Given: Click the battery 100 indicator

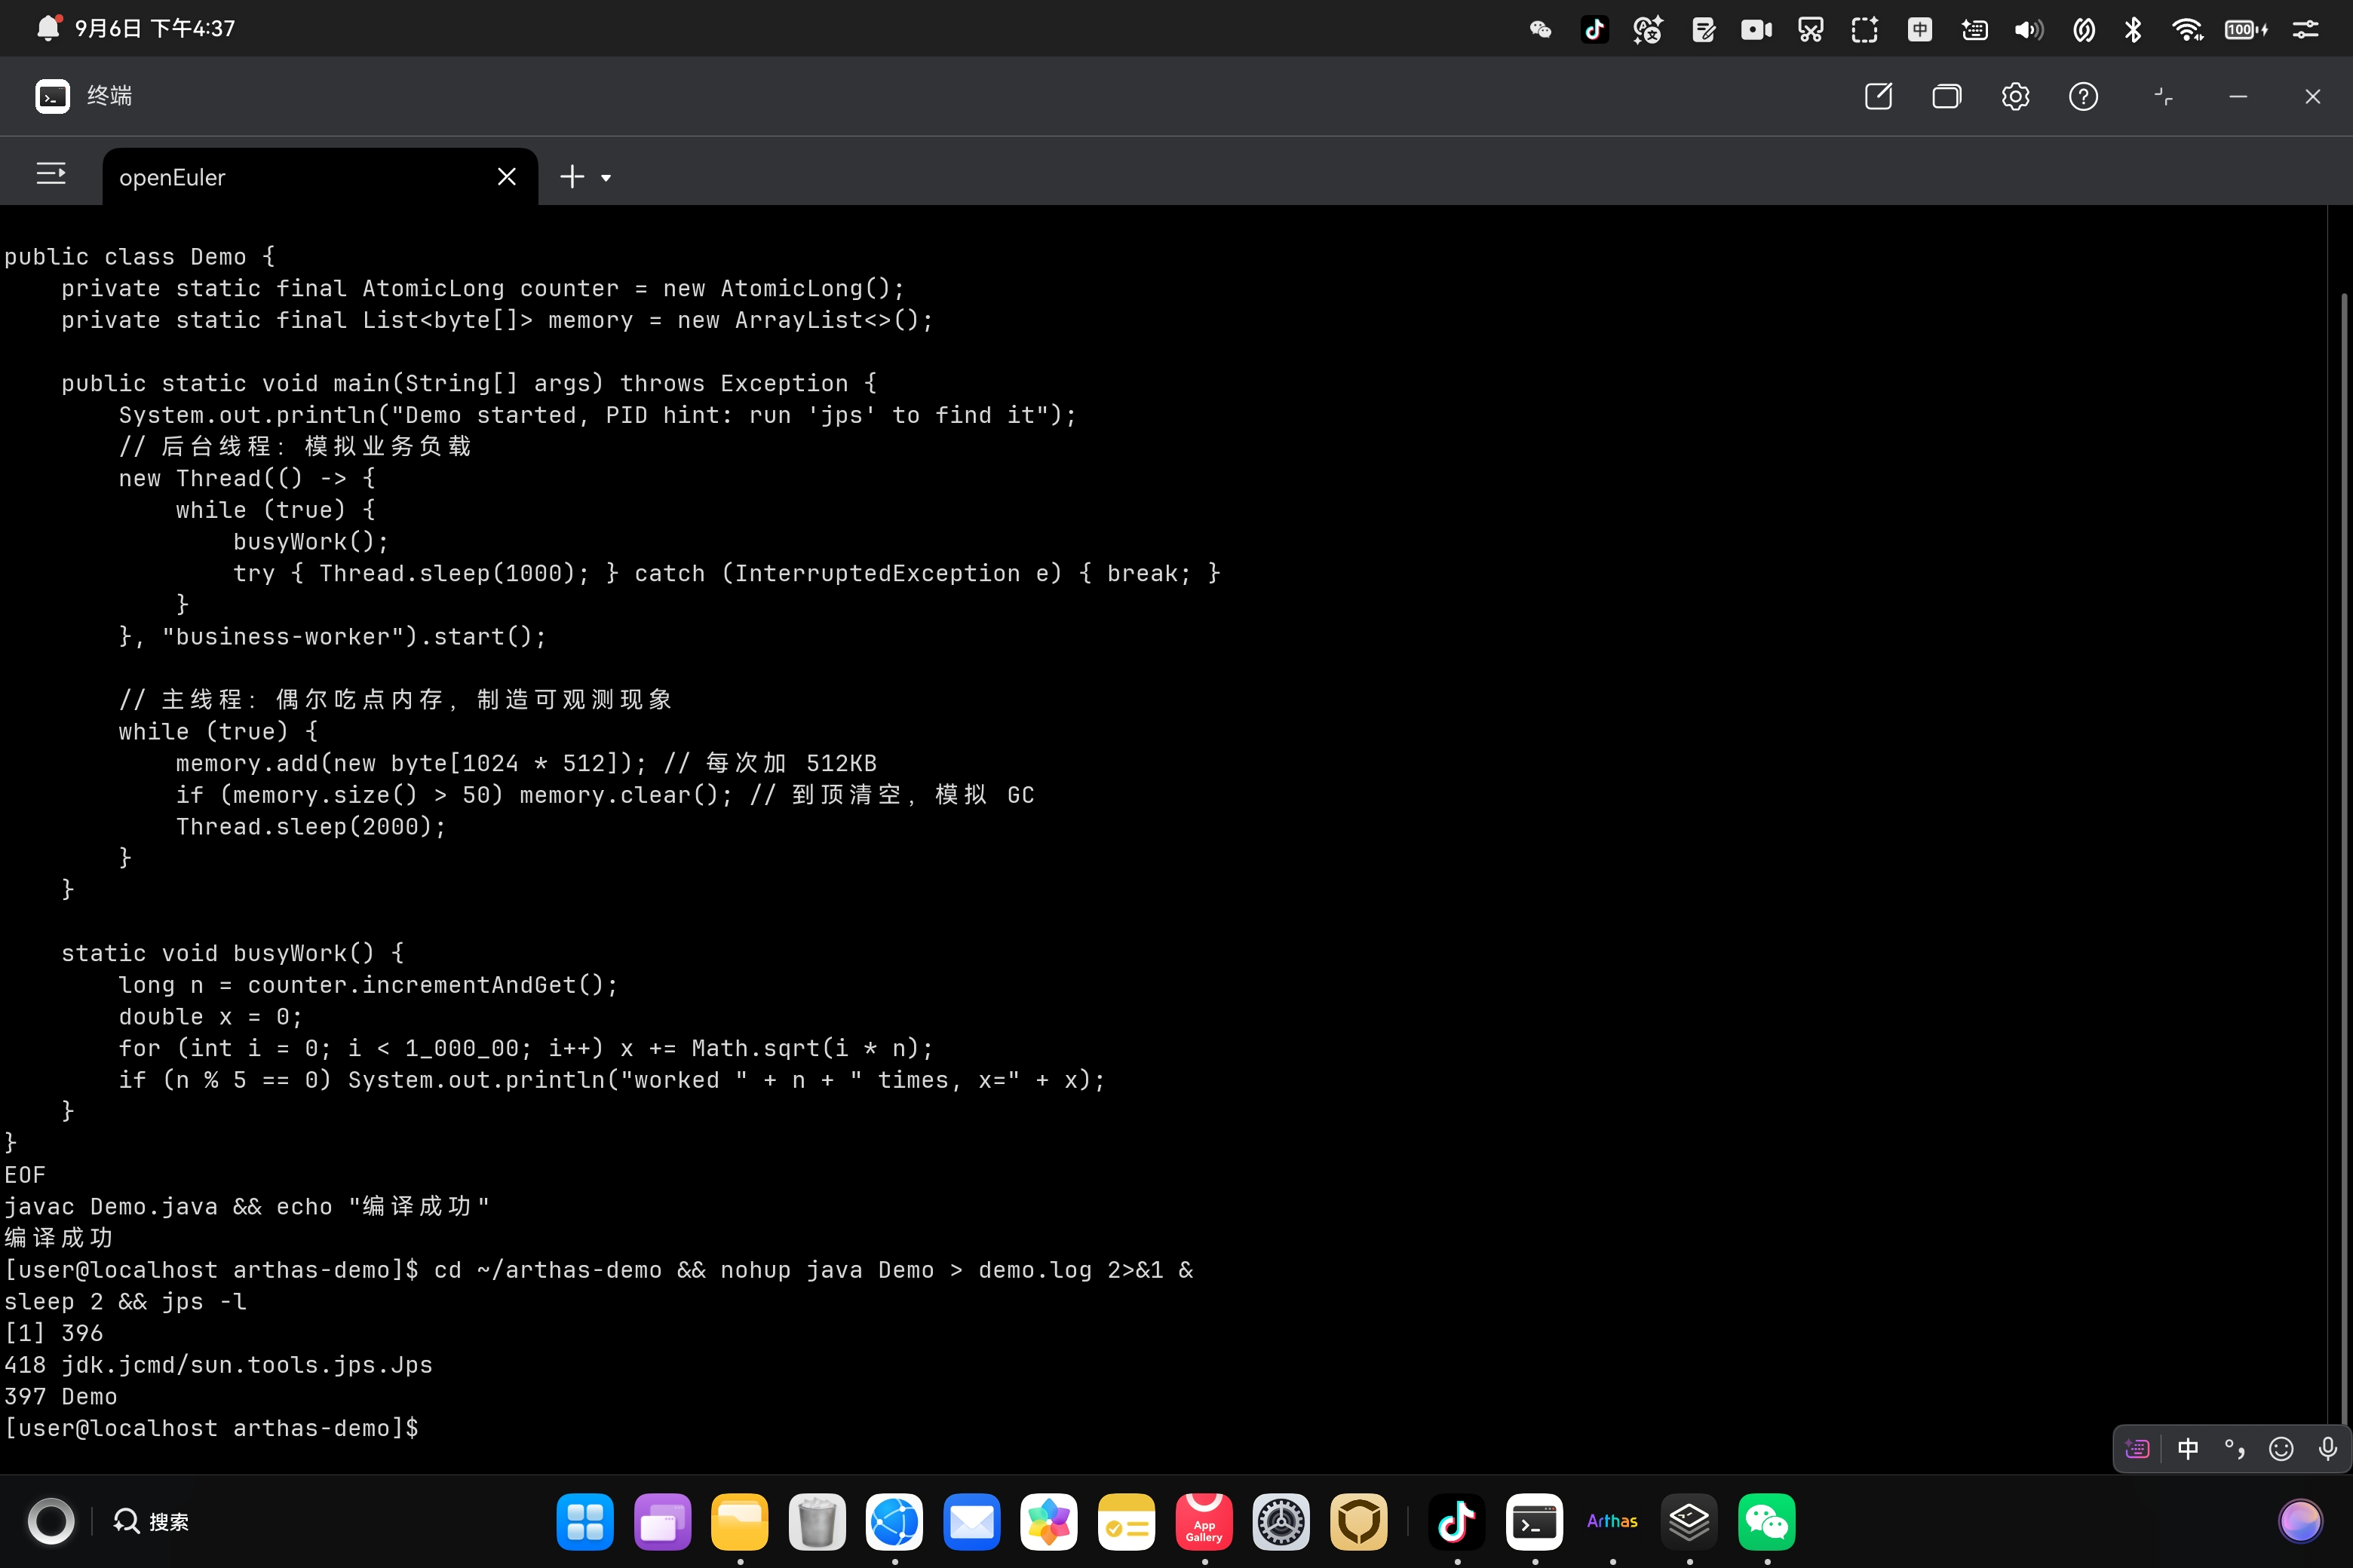Looking at the screenshot, I should (x=2245, y=29).
